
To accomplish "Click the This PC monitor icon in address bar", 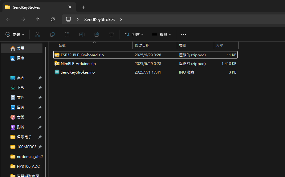I will pyautogui.click(x=68, y=19).
